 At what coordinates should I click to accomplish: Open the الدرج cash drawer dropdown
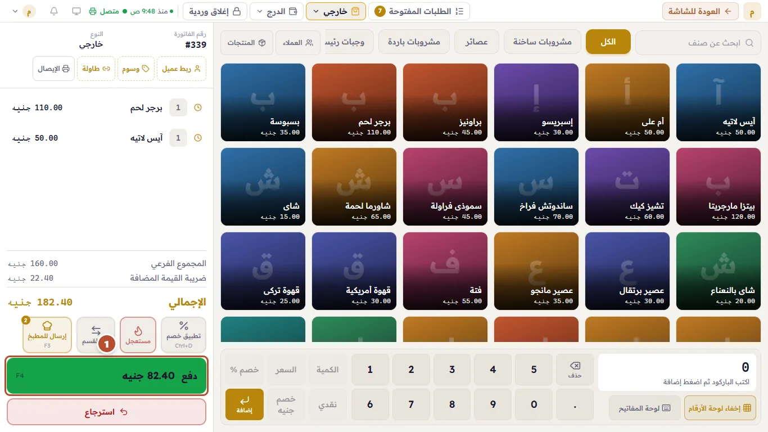276,11
